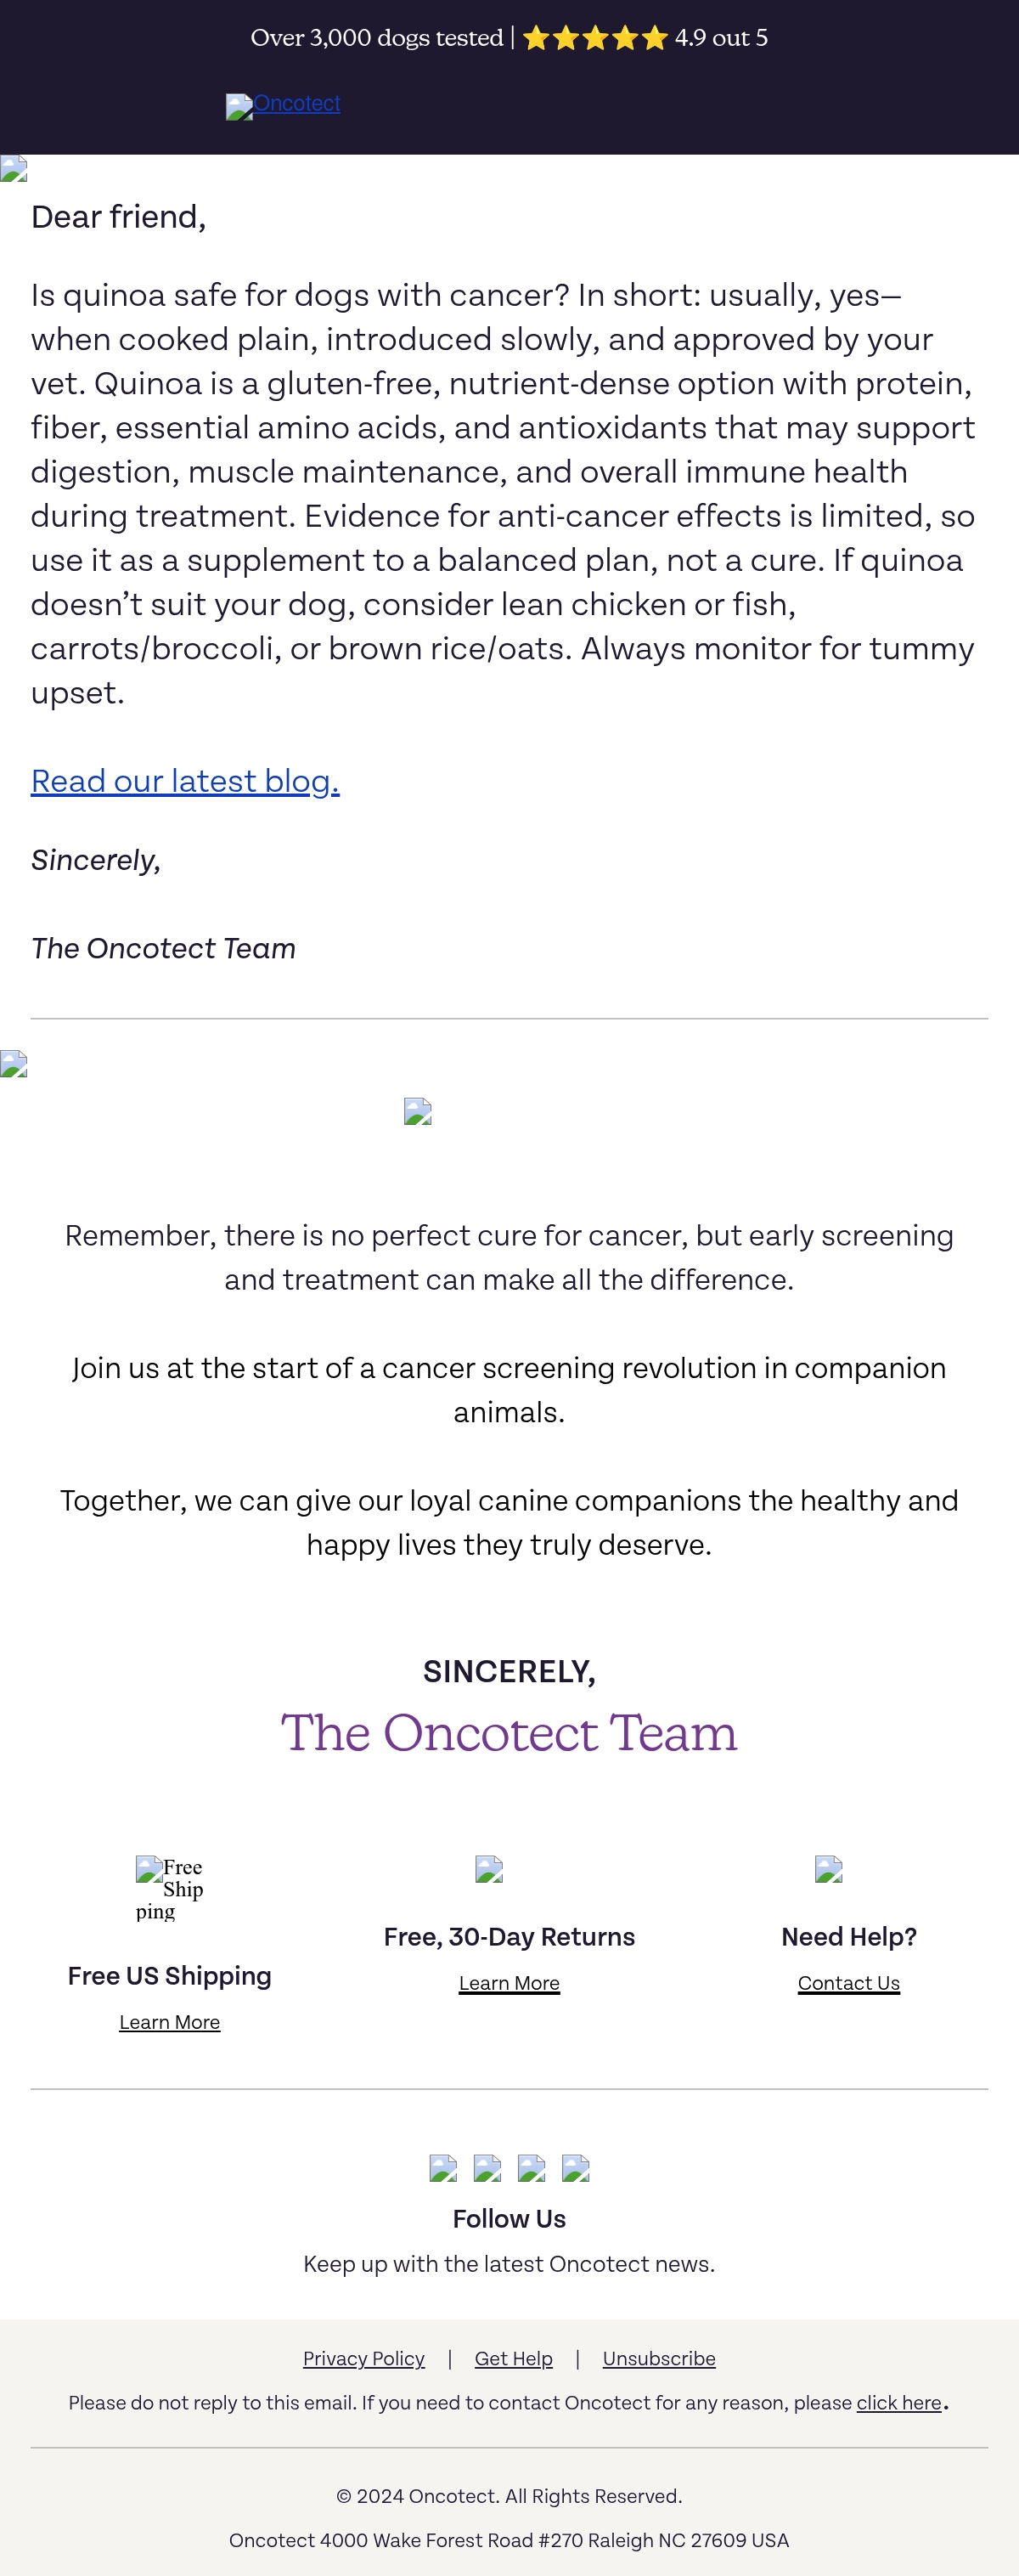
Task: Open the first social media icon
Action: [x=443, y=2168]
